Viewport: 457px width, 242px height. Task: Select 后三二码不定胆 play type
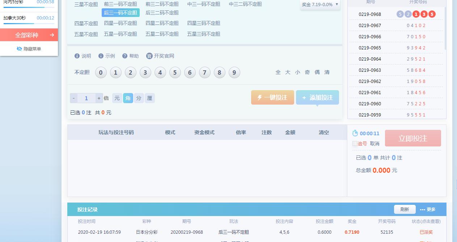(162, 13)
